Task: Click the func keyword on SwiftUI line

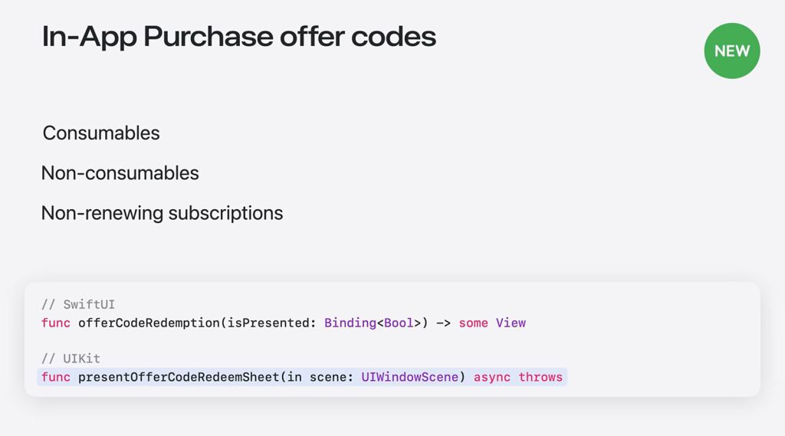Action: pos(56,323)
